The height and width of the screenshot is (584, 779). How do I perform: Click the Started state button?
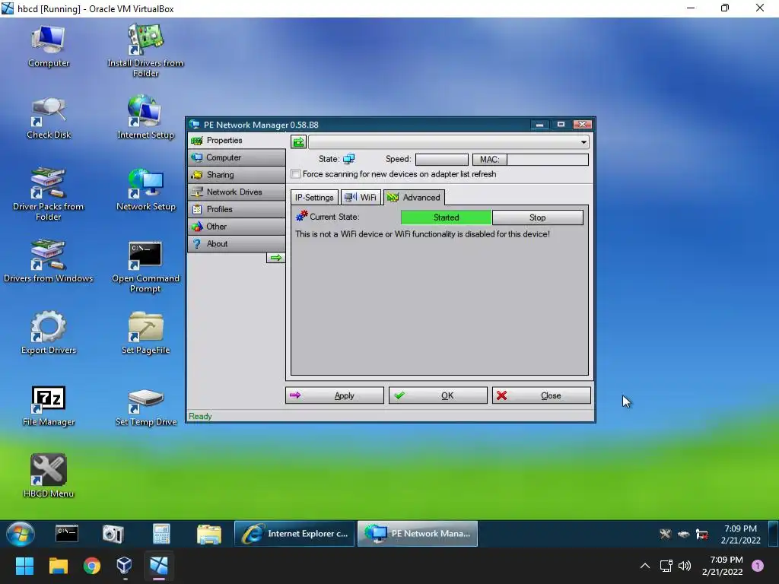tap(446, 217)
